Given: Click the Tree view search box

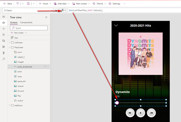Looking at the screenshot, I should (29, 28).
